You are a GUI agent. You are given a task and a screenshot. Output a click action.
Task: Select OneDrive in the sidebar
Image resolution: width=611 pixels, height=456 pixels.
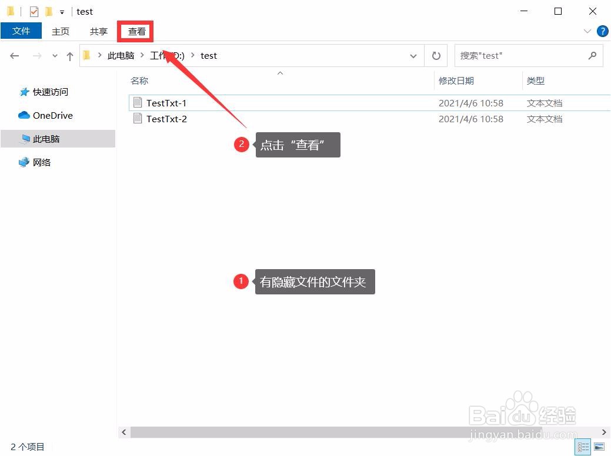[51, 115]
